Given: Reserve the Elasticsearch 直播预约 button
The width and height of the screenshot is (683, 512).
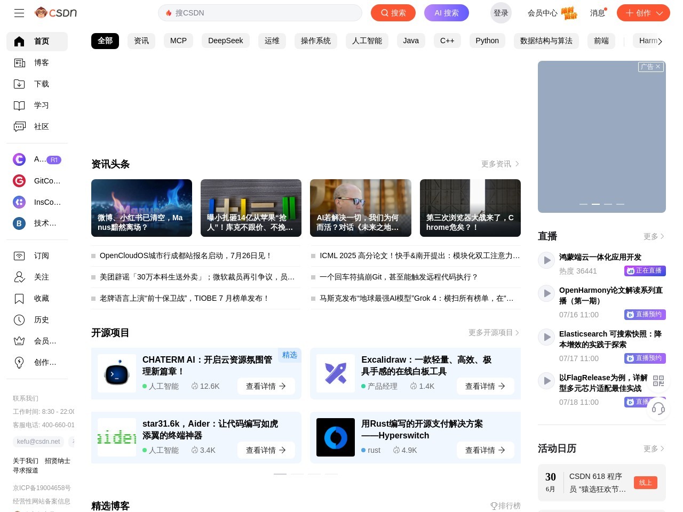Looking at the screenshot, I should (645, 358).
